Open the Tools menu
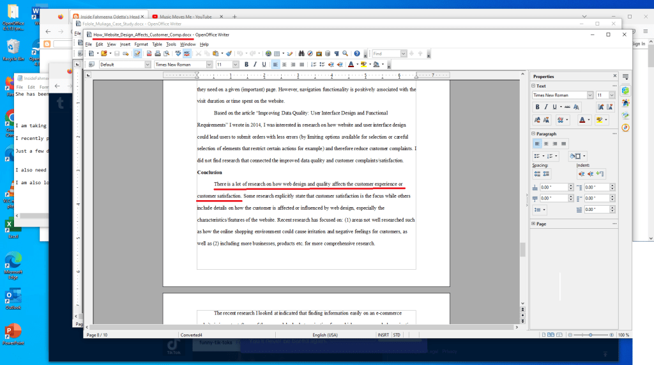 click(x=171, y=44)
